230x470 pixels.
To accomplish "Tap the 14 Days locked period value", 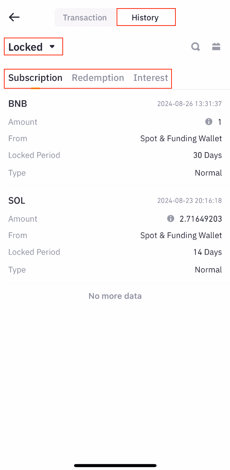I will pos(207,252).
